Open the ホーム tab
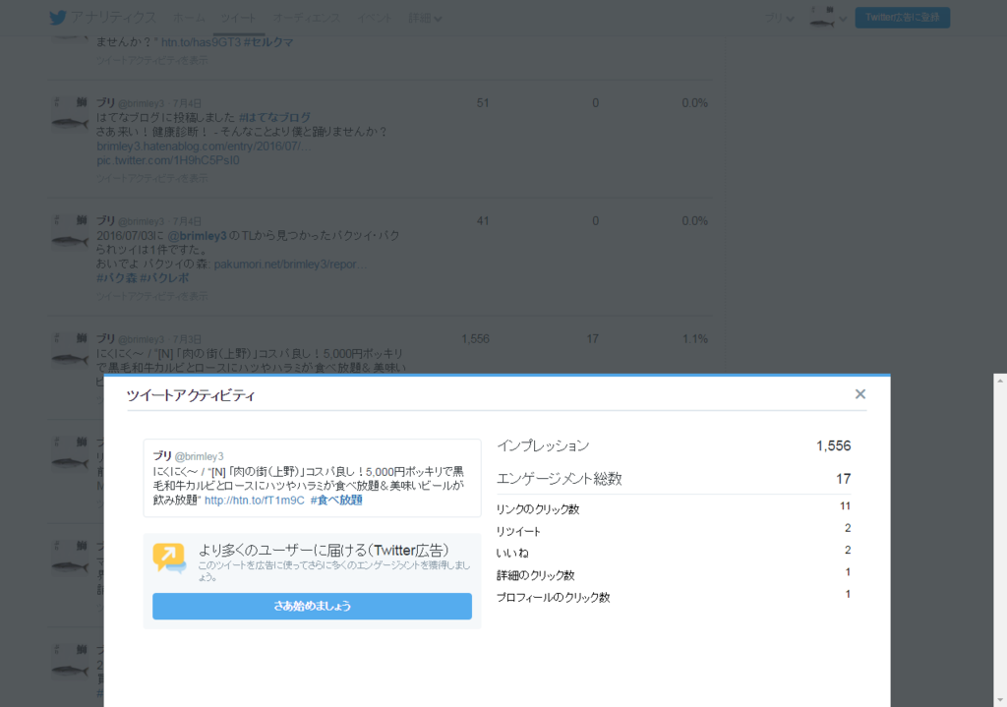Image resolution: width=1007 pixels, height=707 pixels. [189, 18]
